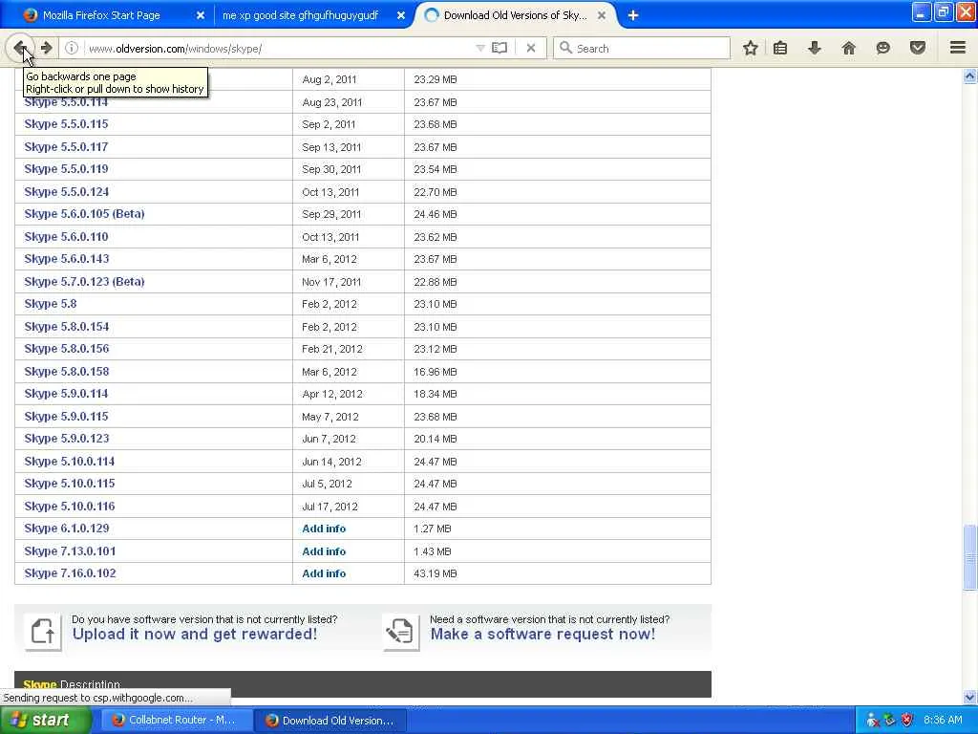Open Skype 5.9.0.115 link
The height and width of the screenshot is (734, 978).
[66, 417]
